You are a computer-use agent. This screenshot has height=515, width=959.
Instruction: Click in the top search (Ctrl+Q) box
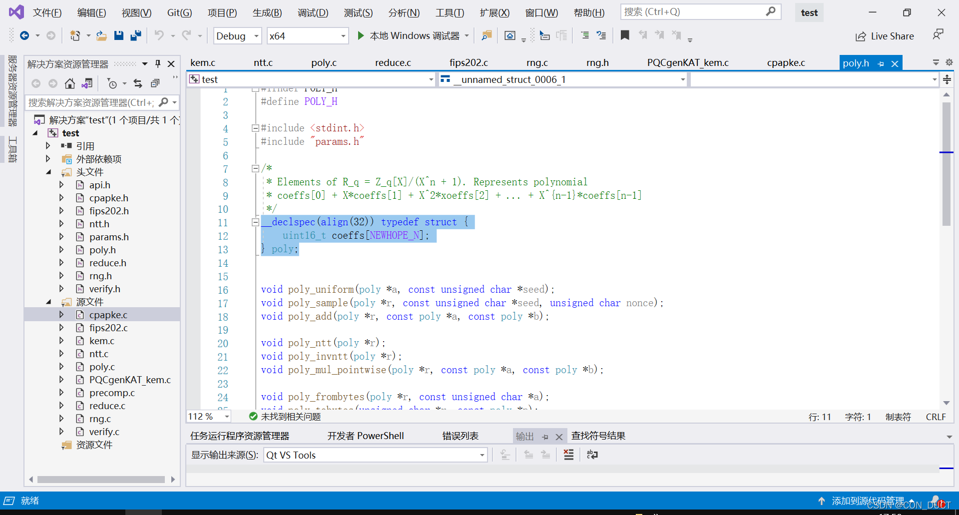700,12
